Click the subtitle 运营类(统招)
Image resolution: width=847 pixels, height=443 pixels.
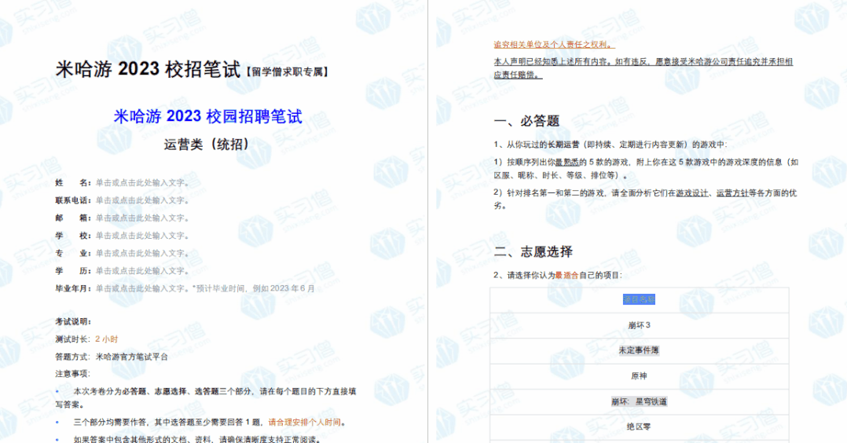coord(207,145)
